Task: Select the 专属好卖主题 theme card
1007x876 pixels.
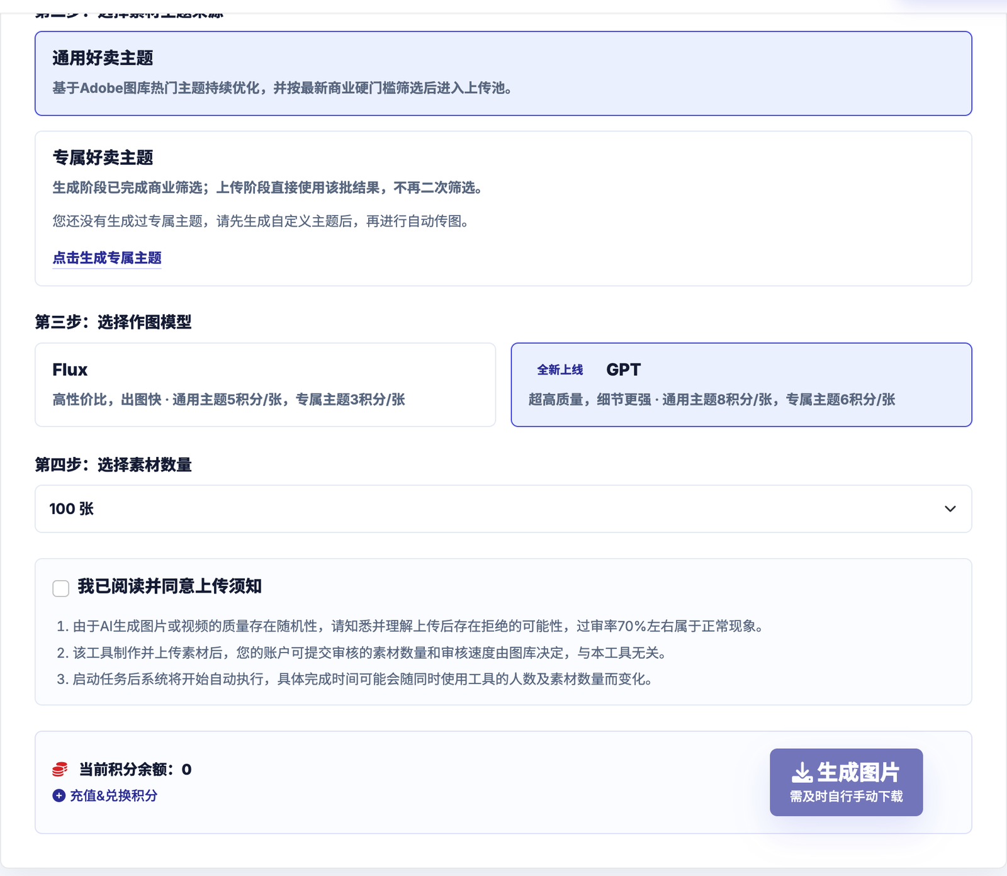Action: tap(503, 208)
